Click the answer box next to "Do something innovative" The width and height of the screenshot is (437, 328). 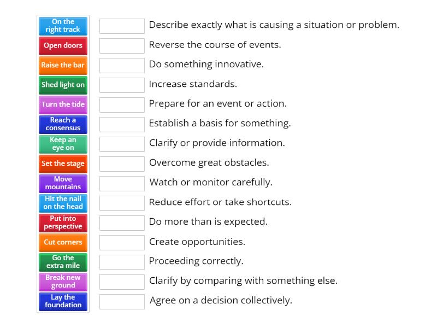pos(122,65)
